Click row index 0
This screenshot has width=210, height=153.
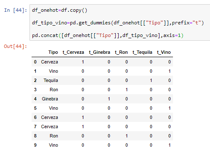[x=35, y=62]
